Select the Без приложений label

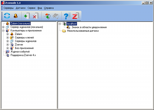(24, 48)
